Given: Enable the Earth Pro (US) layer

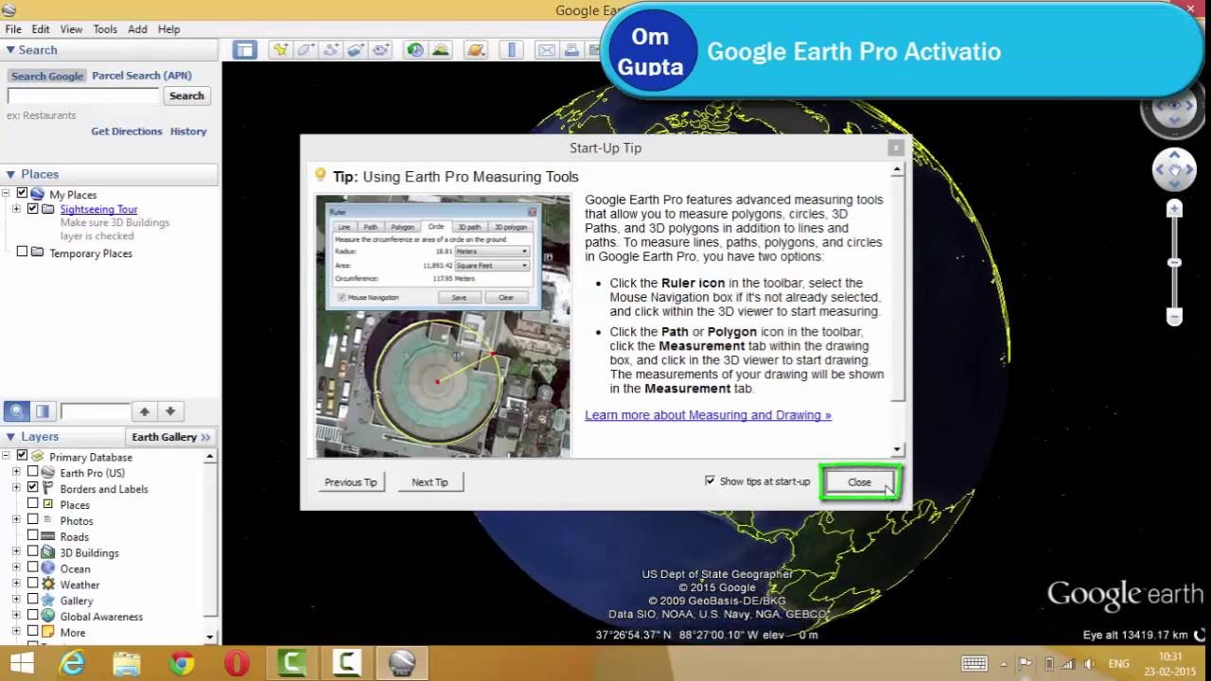Looking at the screenshot, I should point(33,472).
